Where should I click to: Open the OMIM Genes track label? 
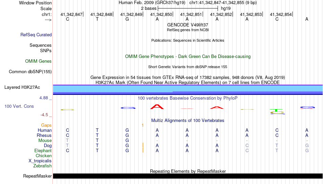(x=38, y=61)
